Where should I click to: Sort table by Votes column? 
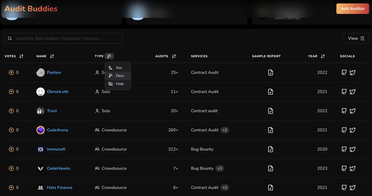(x=21, y=56)
